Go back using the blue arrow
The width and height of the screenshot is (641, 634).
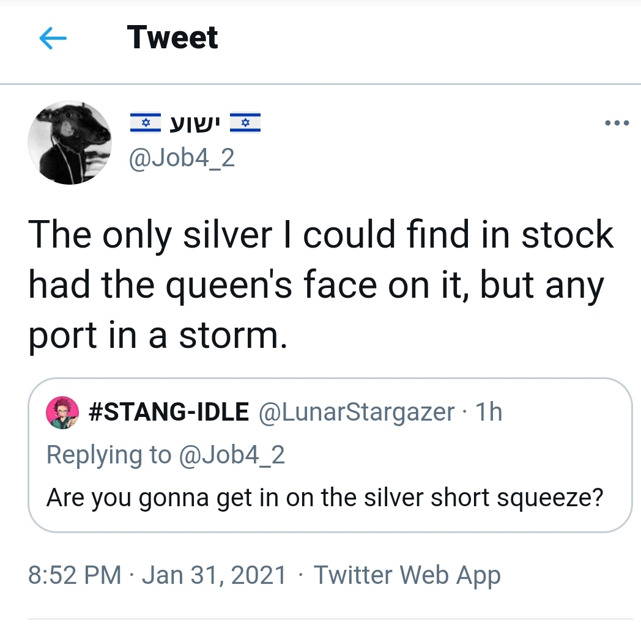click(53, 39)
